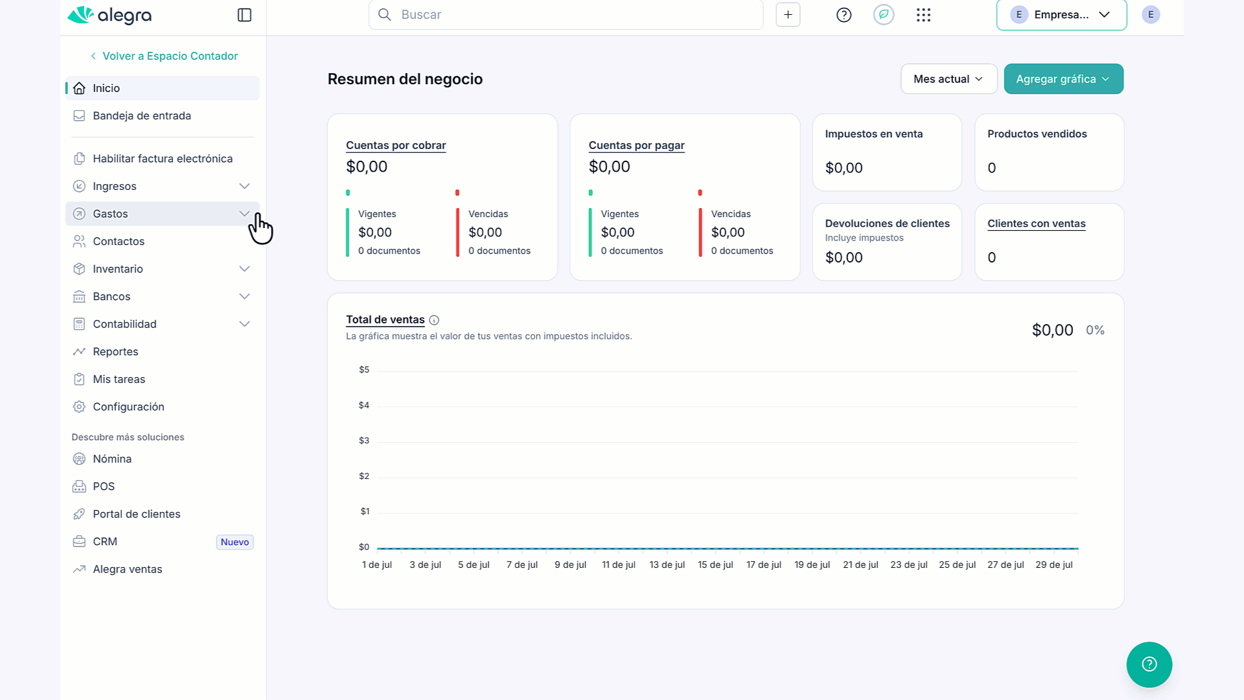This screenshot has height=700, width=1244.
Task: Click the Alegra logo
Action: [109, 15]
